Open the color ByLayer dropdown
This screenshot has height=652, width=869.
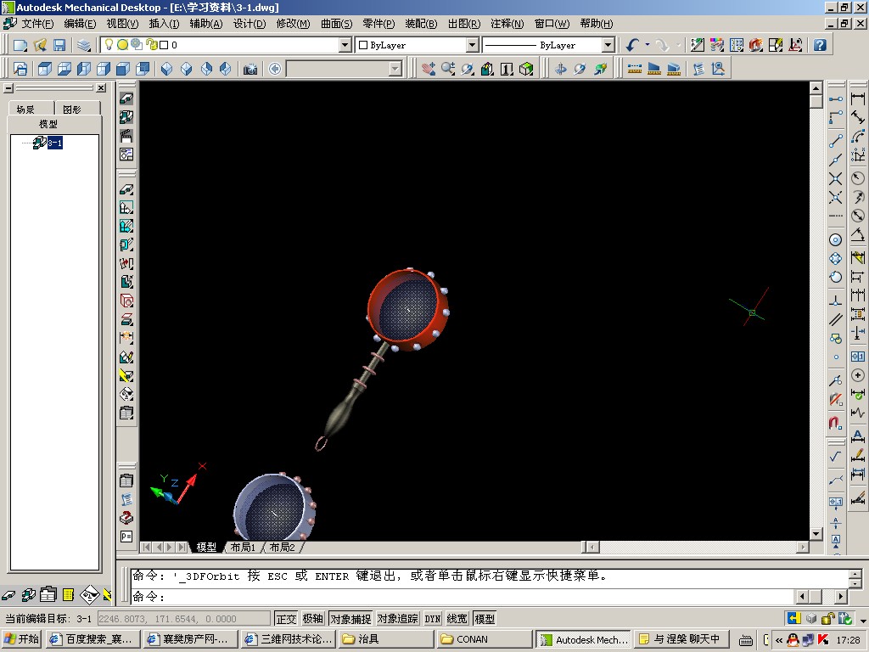coord(472,45)
